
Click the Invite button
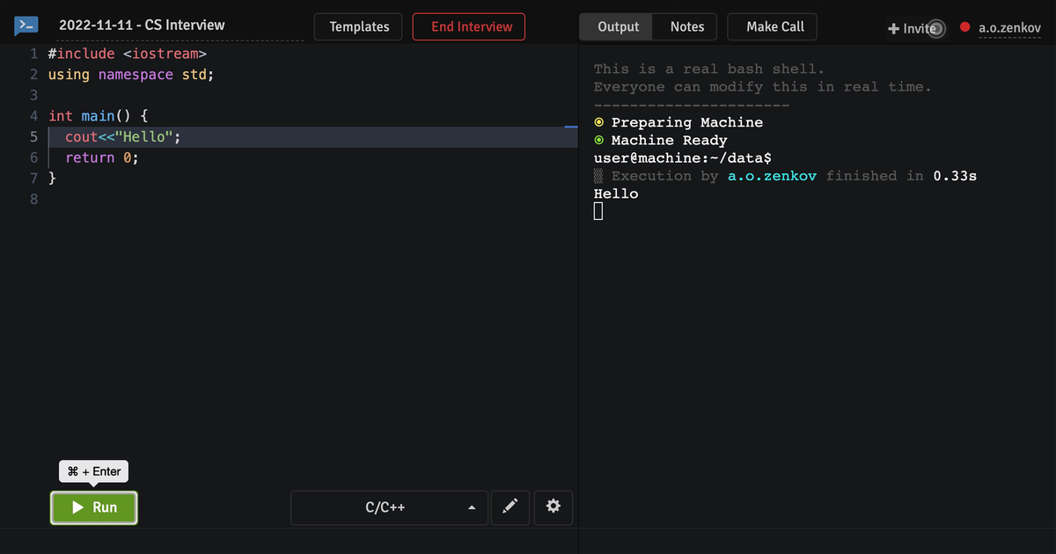tap(912, 28)
